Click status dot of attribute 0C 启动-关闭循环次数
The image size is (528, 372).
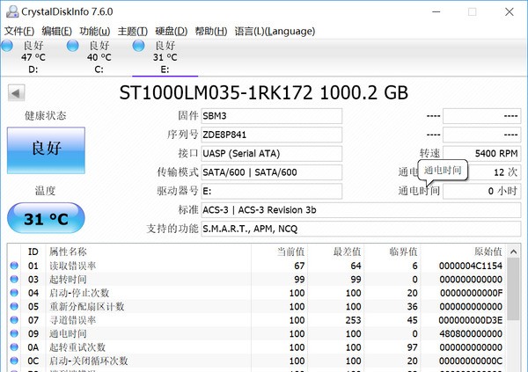[14, 361]
